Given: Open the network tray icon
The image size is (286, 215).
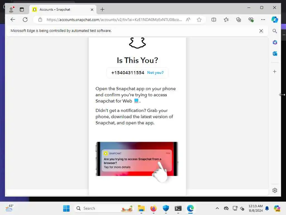Looking at the screenshot, I should pyautogui.click(x=235, y=208).
